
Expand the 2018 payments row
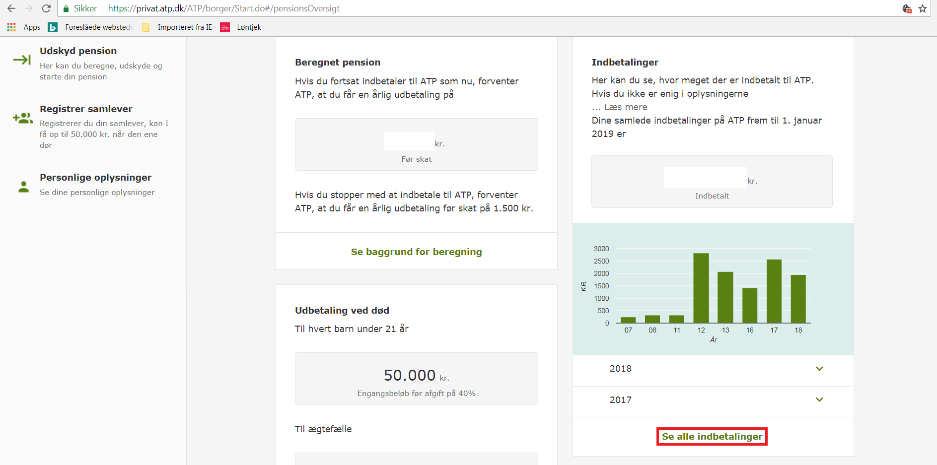pyautogui.click(x=819, y=369)
